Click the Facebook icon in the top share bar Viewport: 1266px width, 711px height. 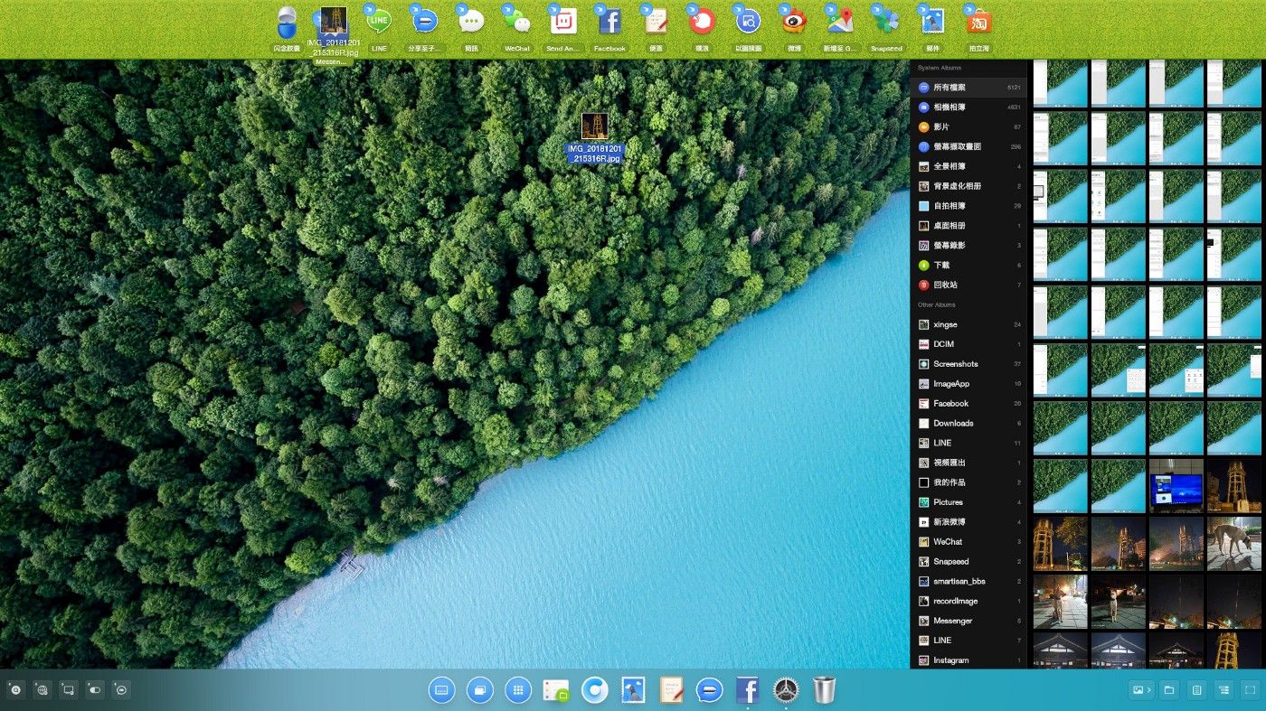(x=609, y=22)
